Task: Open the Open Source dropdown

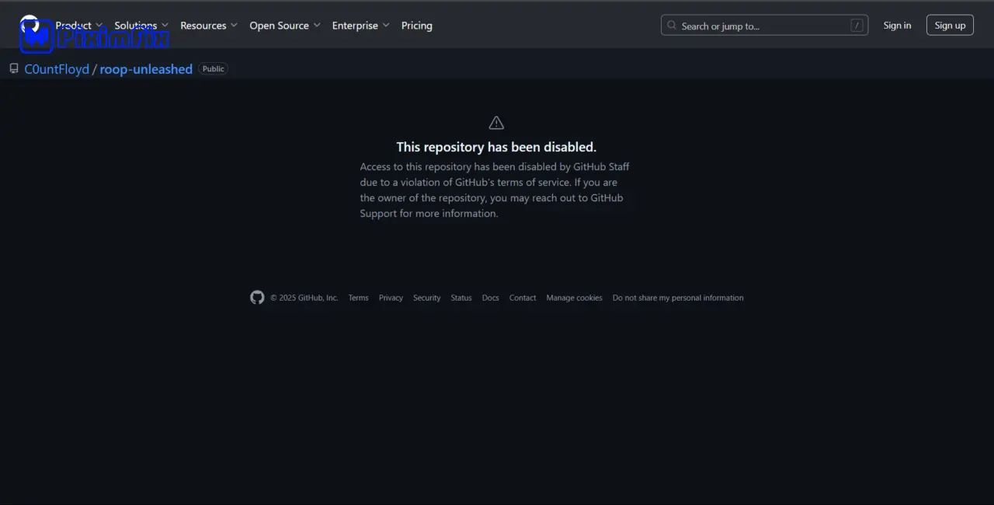Action: click(284, 26)
